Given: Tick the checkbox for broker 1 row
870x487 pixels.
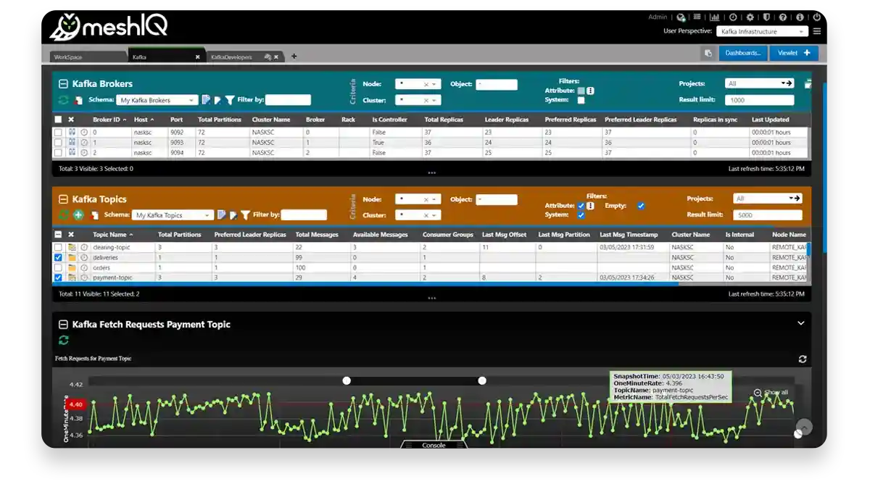Looking at the screenshot, I should coord(58,143).
